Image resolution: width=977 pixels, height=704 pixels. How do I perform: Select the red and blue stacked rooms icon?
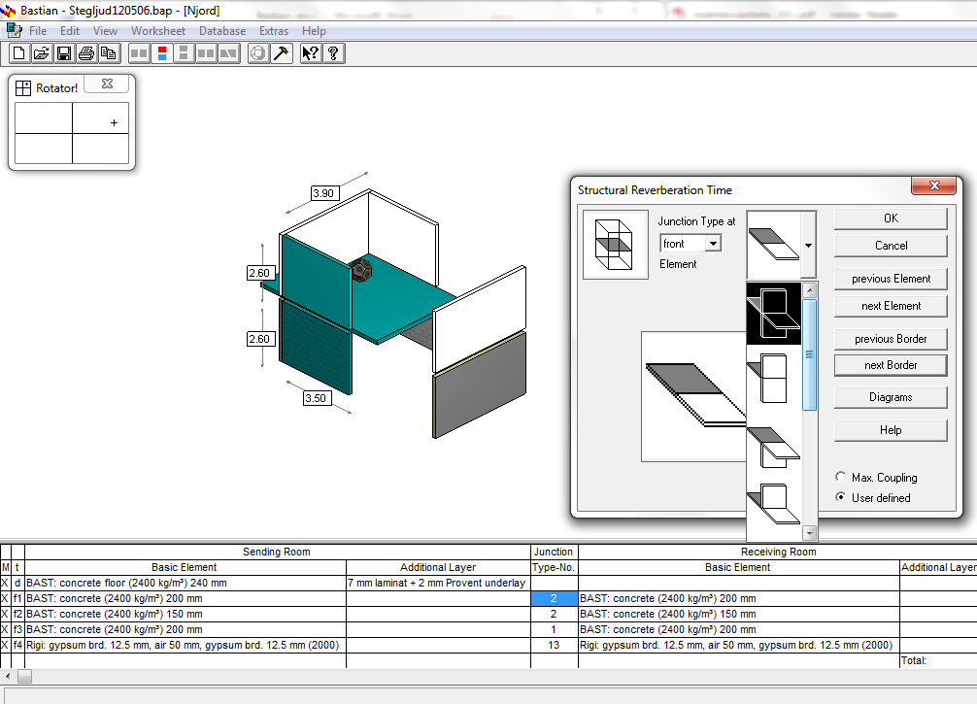click(162, 53)
